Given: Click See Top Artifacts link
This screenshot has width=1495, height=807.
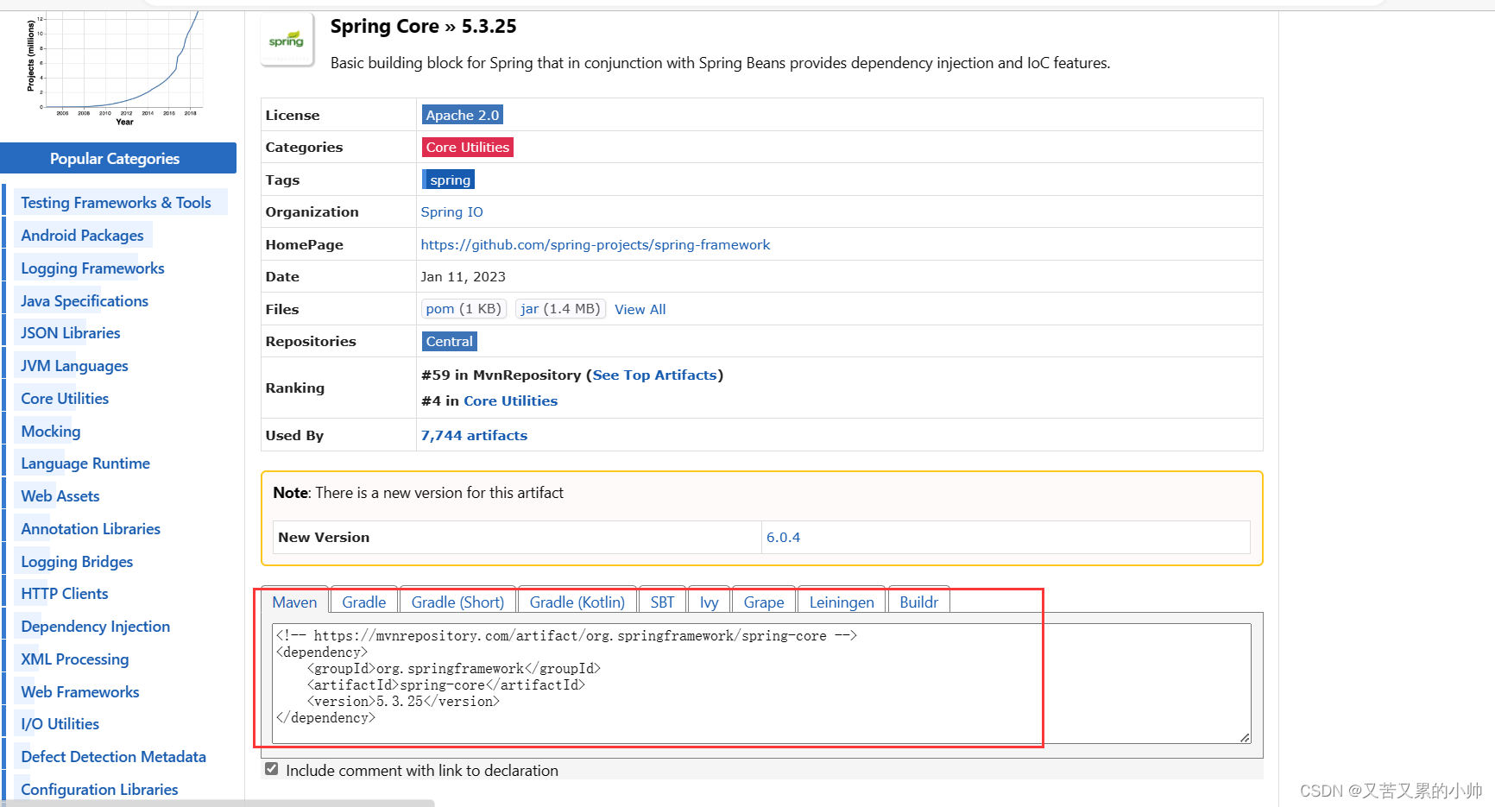Looking at the screenshot, I should 655,375.
